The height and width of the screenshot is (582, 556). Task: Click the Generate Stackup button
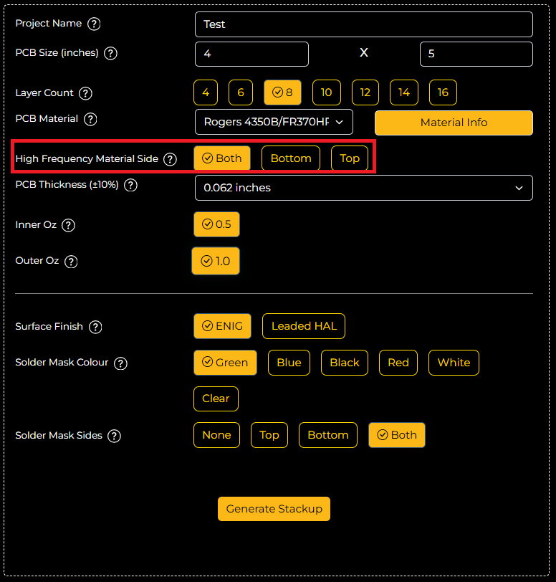click(x=274, y=509)
